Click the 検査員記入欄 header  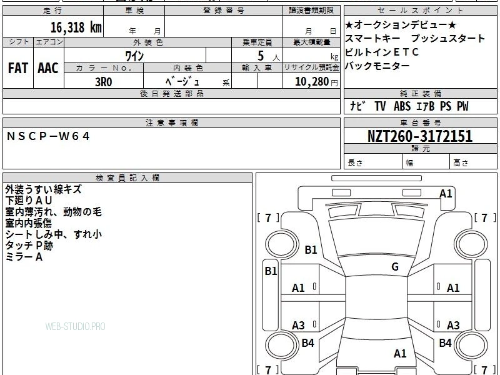point(127,178)
